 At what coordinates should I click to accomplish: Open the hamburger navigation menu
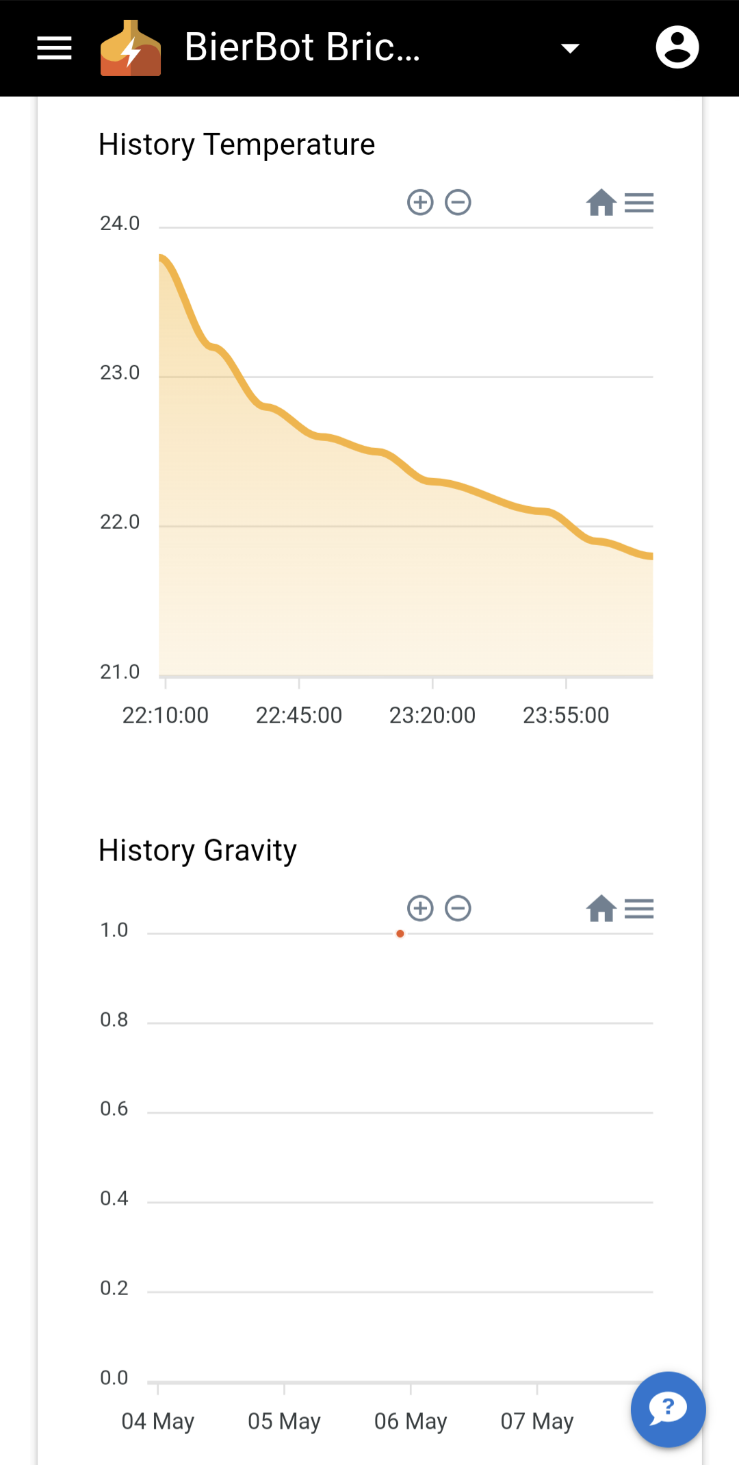pos(54,48)
